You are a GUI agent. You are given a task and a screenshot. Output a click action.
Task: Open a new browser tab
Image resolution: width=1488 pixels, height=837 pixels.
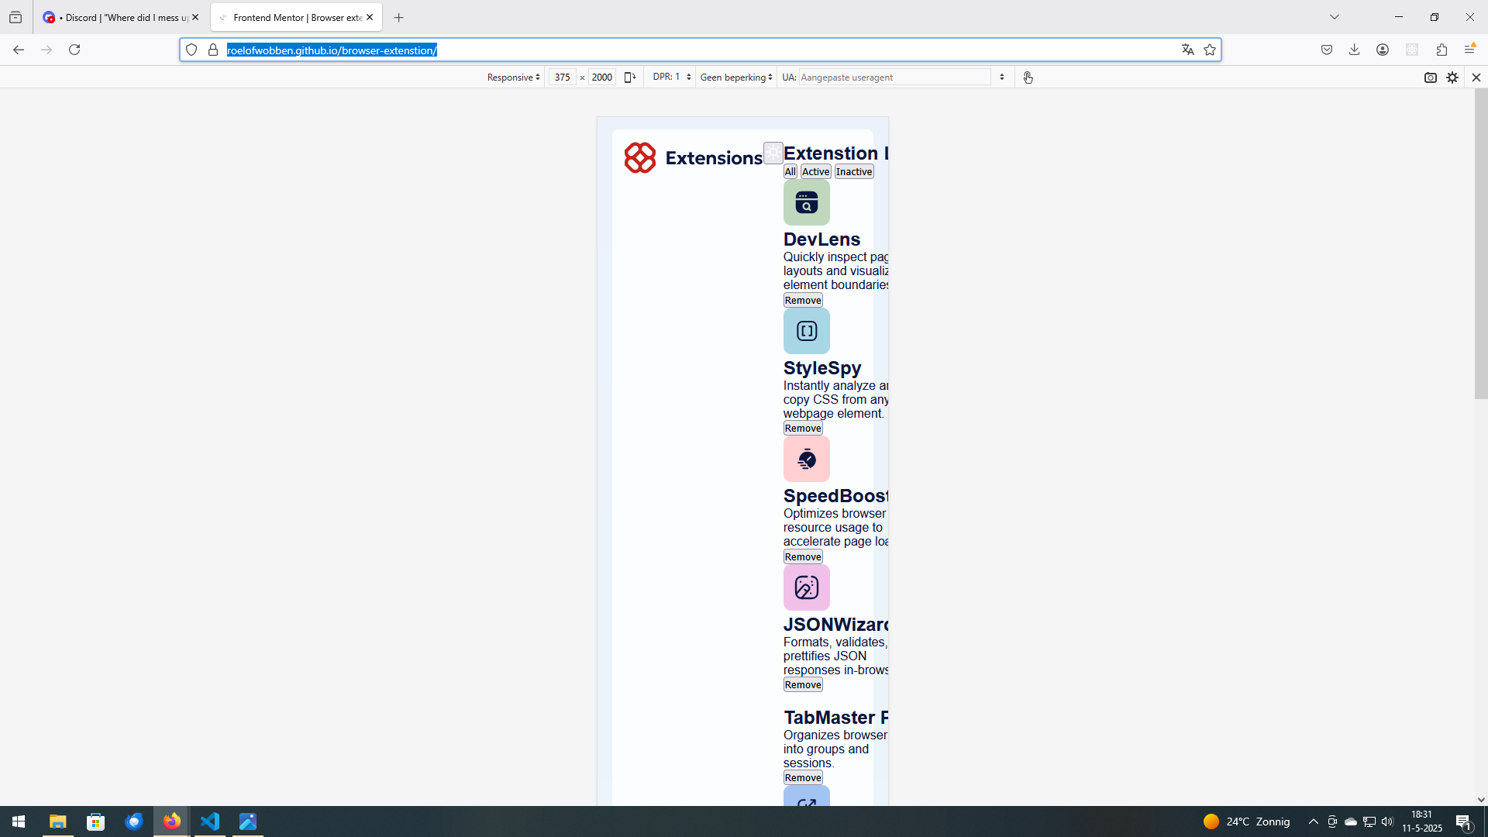(398, 17)
